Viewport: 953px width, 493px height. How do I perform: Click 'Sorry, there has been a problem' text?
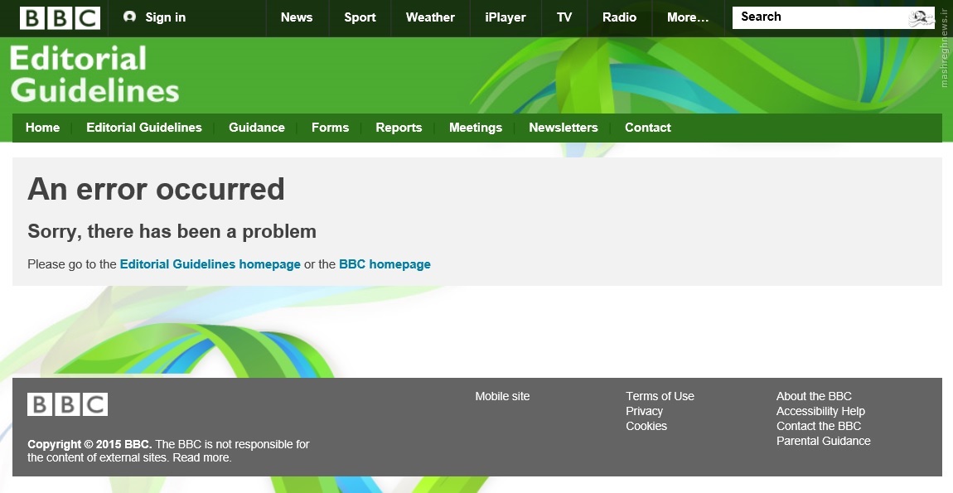(172, 232)
